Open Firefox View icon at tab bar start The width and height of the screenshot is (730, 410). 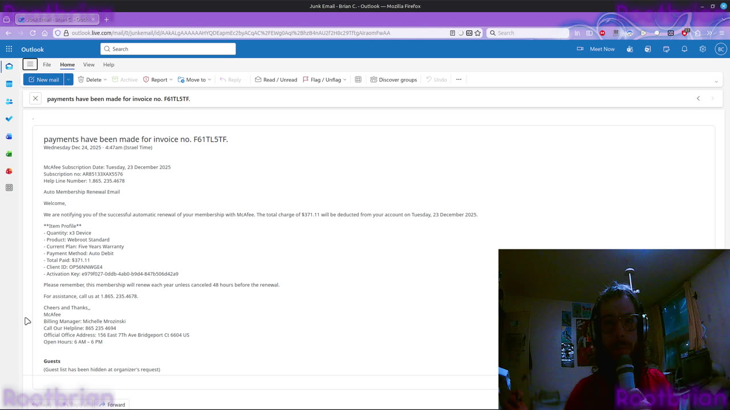click(6, 19)
